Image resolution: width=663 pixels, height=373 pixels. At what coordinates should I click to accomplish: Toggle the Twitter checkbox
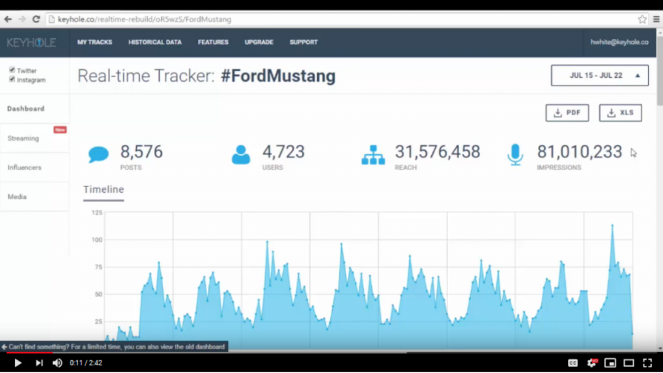tap(12, 70)
